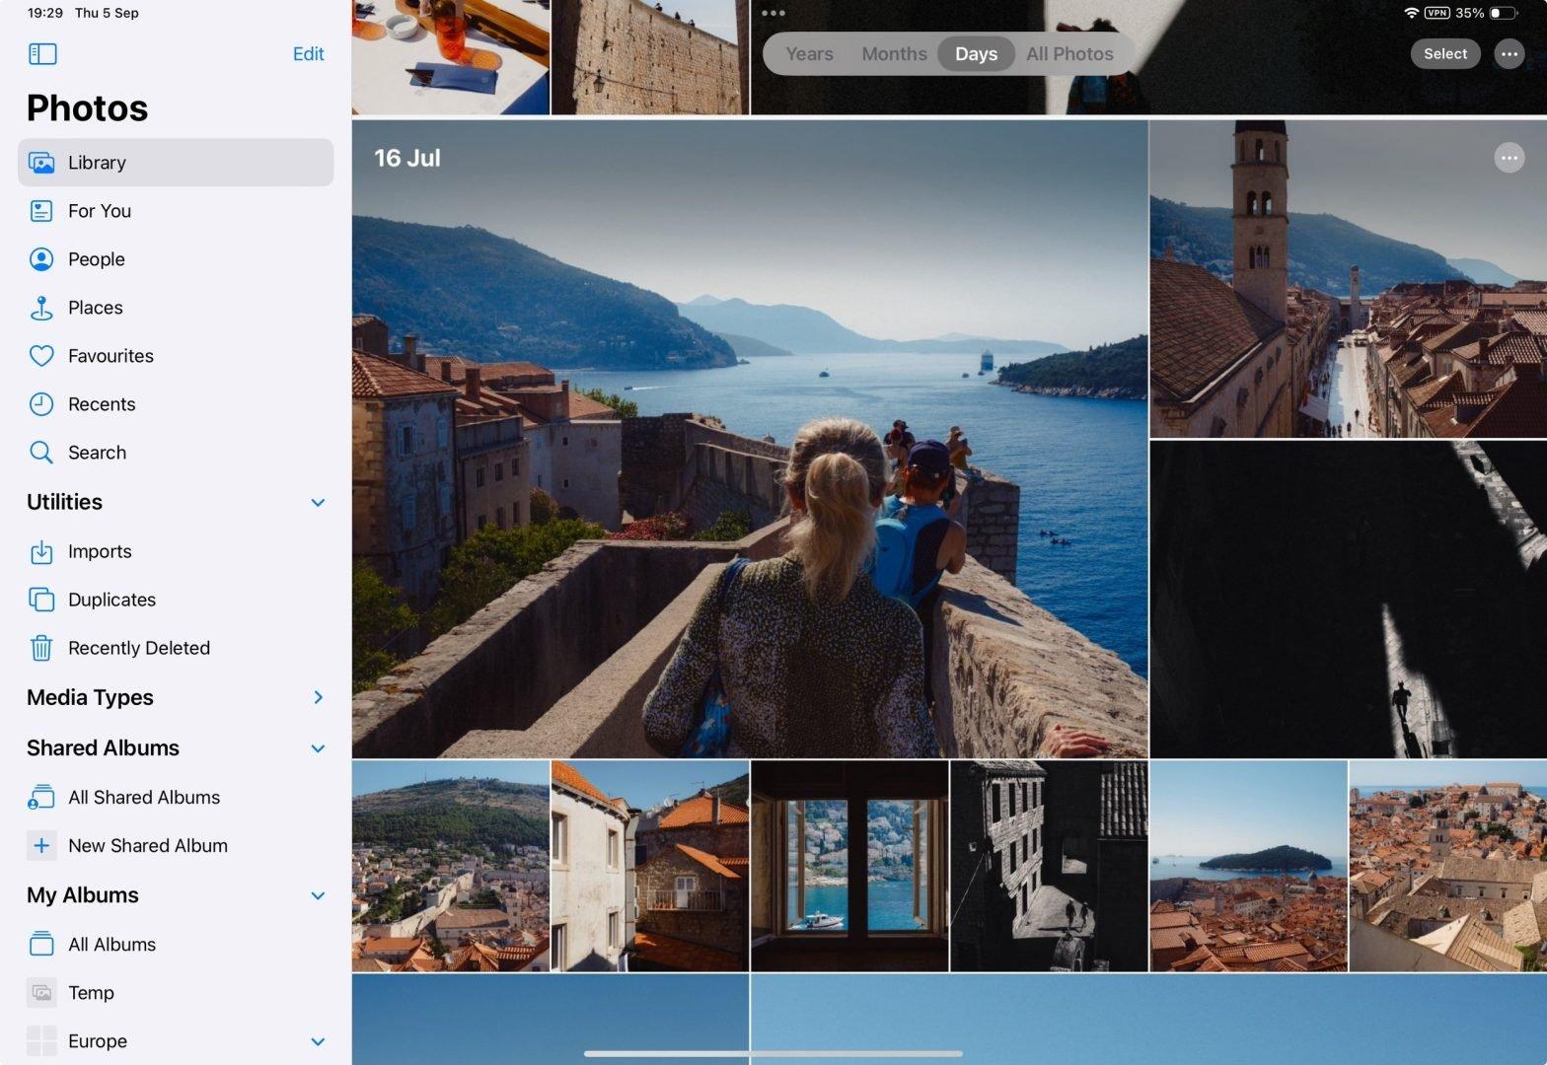1547x1065 pixels.
Task: Switch to the Months view
Action: pos(894,54)
